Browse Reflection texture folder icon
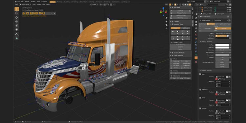Viewport: 246px width, 123px height. click(x=227, y=92)
